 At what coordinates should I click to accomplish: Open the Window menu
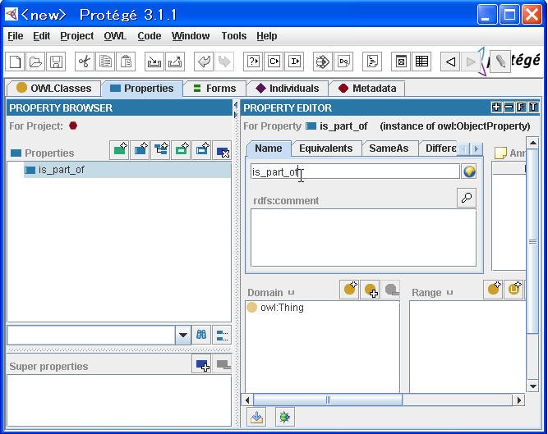pyautogui.click(x=191, y=36)
